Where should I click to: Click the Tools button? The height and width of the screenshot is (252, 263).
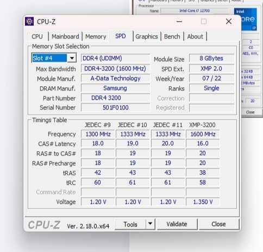click(x=130, y=224)
